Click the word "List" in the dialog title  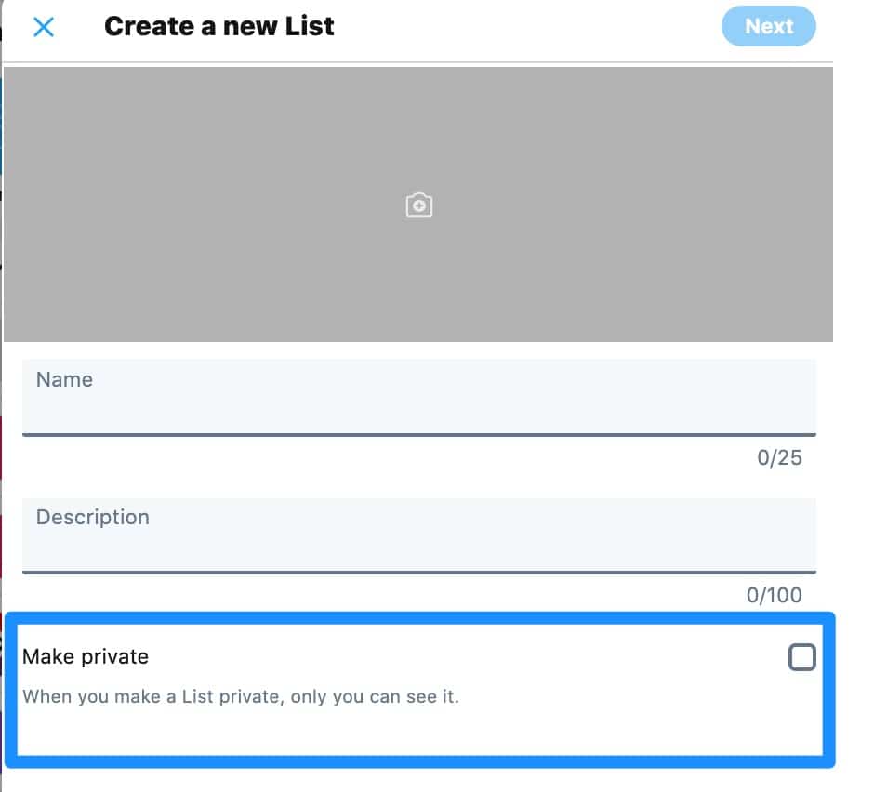(x=311, y=26)
